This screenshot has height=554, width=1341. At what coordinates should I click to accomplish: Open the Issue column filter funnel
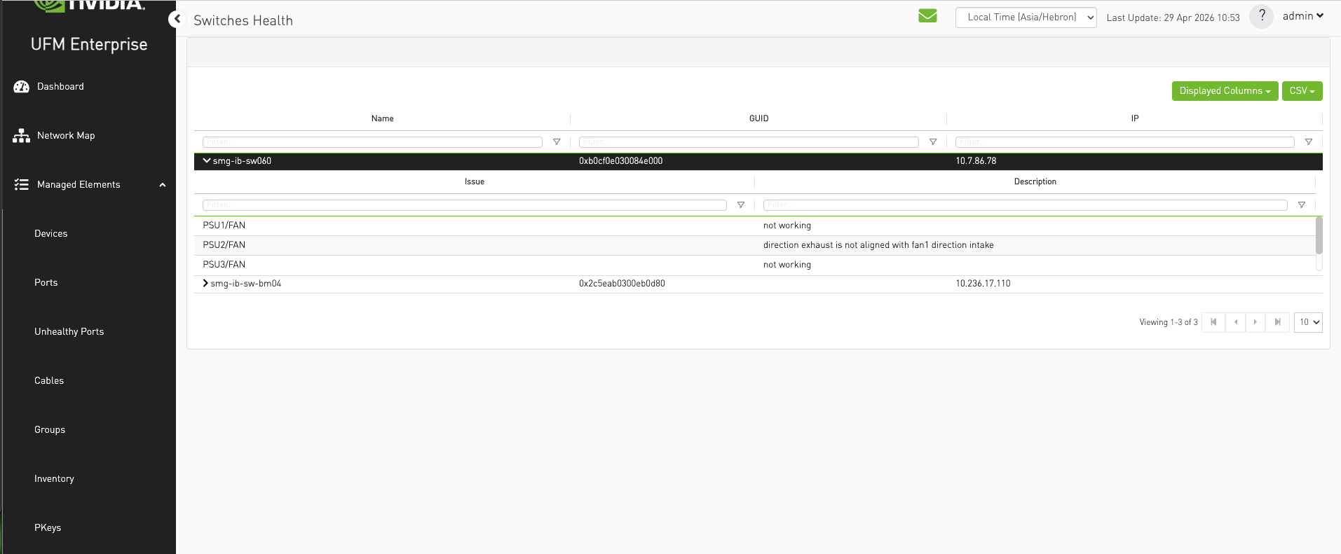[x=741, y=205]
